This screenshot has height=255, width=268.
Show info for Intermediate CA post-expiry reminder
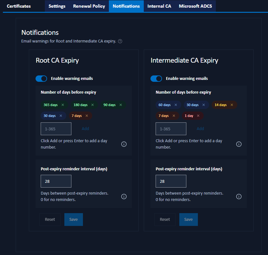(x=239, y=197)
